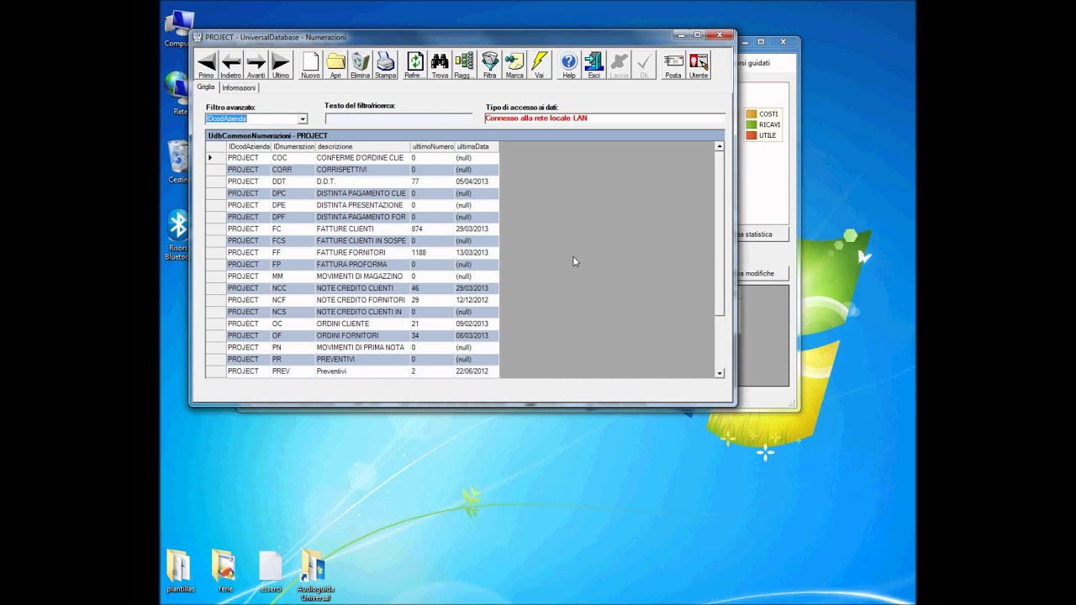Screen dimensions: 1076x605
Task: Jump to last record with Ultimo
Action: 281,66
